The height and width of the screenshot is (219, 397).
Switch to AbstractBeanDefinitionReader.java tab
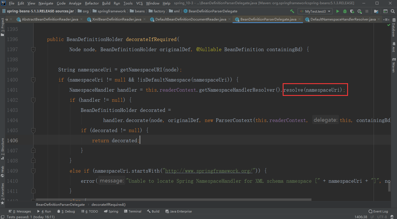pyautogui.click(x=50, y=19)
